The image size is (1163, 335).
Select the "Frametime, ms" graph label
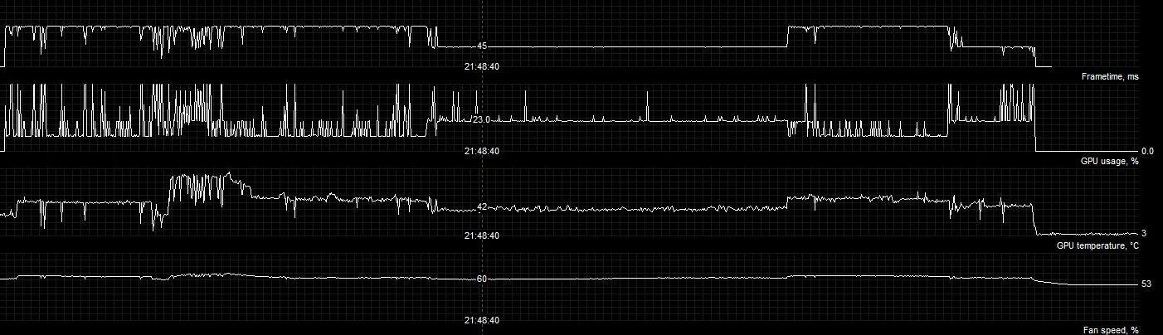coord(1110,76)
